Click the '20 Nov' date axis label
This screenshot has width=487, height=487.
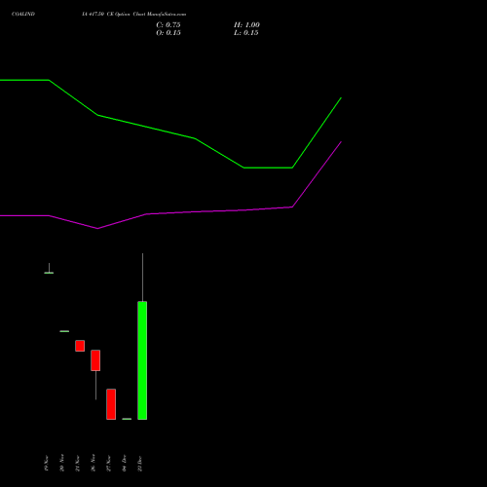coord(62,463)
